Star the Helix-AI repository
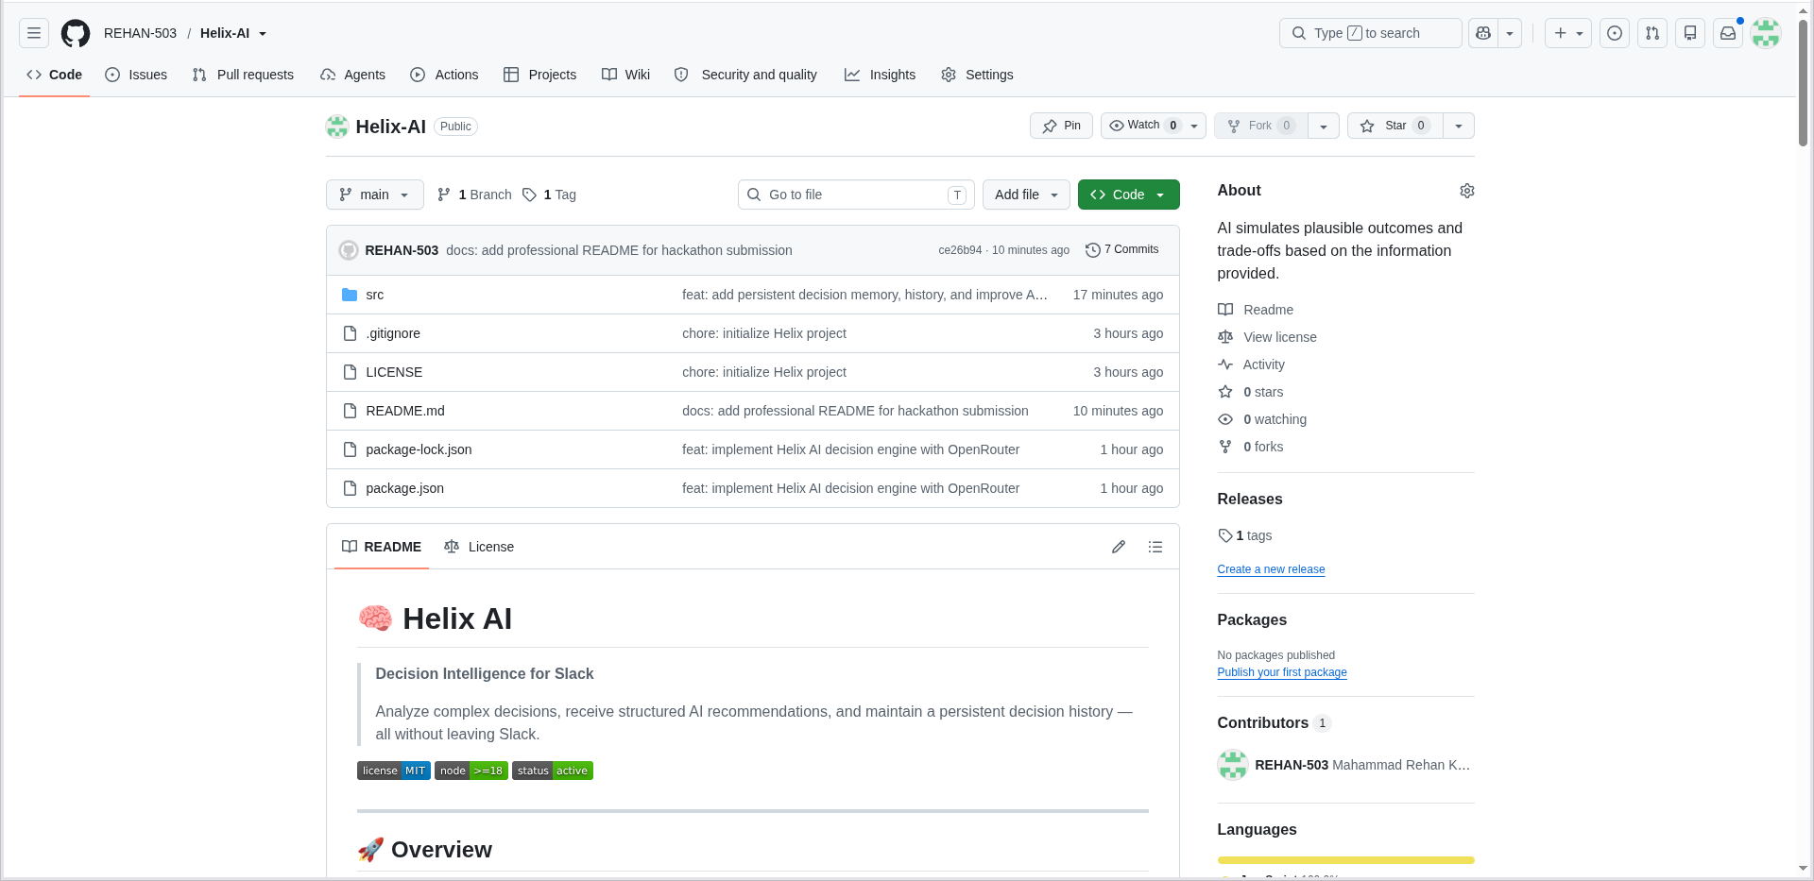 [1395, 126]
